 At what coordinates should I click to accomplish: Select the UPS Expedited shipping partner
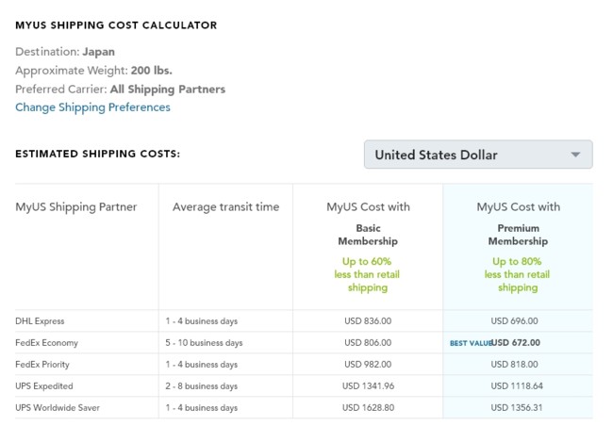[x=44, y=386]
